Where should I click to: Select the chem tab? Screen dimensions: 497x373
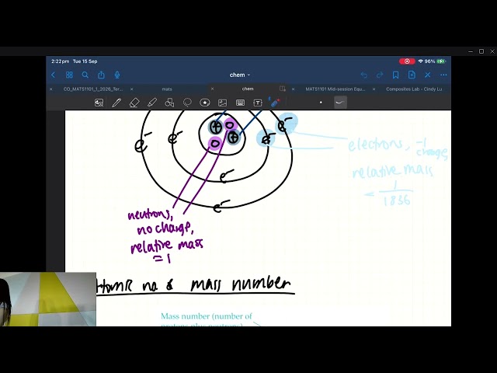pos(248,89)
